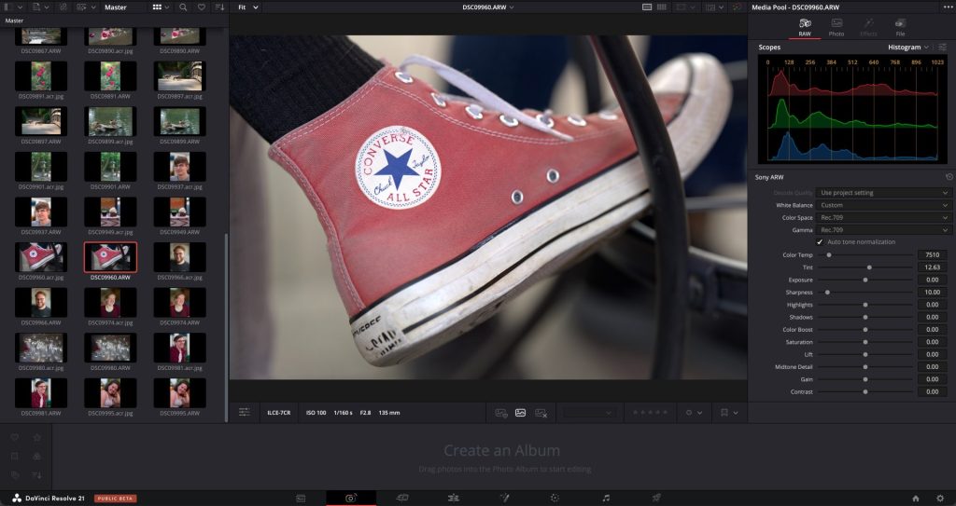This screenshot has width=956, height=506.
Task: Open the Deliver rocket page icon
Action: (x=655, y=498)
